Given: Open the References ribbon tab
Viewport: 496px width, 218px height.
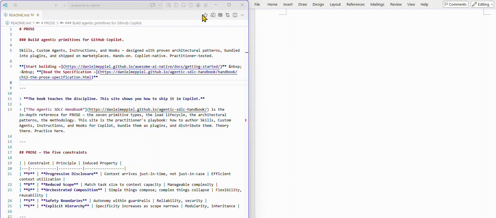Looking at the screenshot, I should (355, 4).
